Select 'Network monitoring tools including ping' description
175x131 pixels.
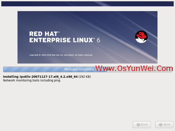32,81
